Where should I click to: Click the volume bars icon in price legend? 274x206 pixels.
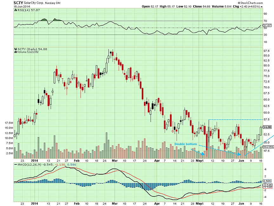click(16, 52)
